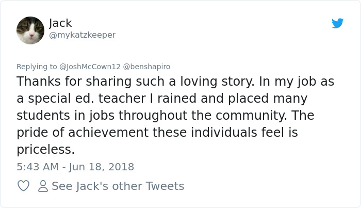
Task: Click the display name "Jack"
Action: click(x=60, y=23)
